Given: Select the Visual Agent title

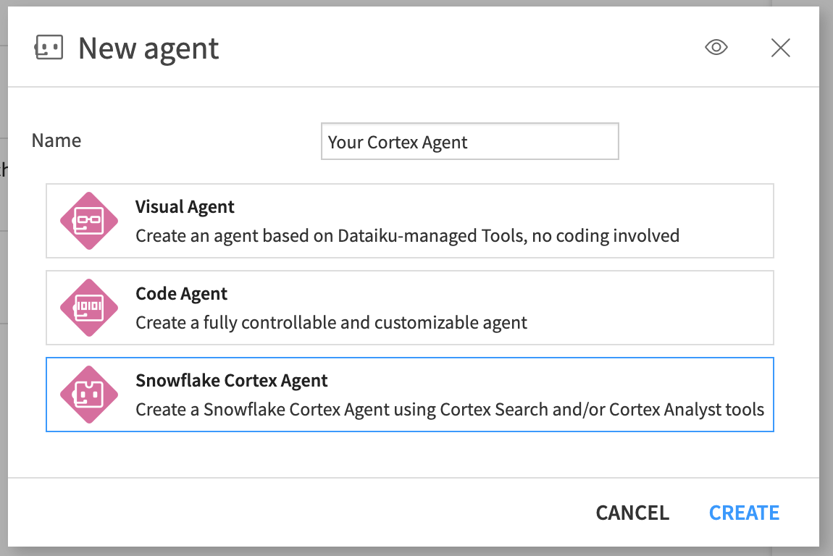Looking at the screenshot, I should point(184,207).
